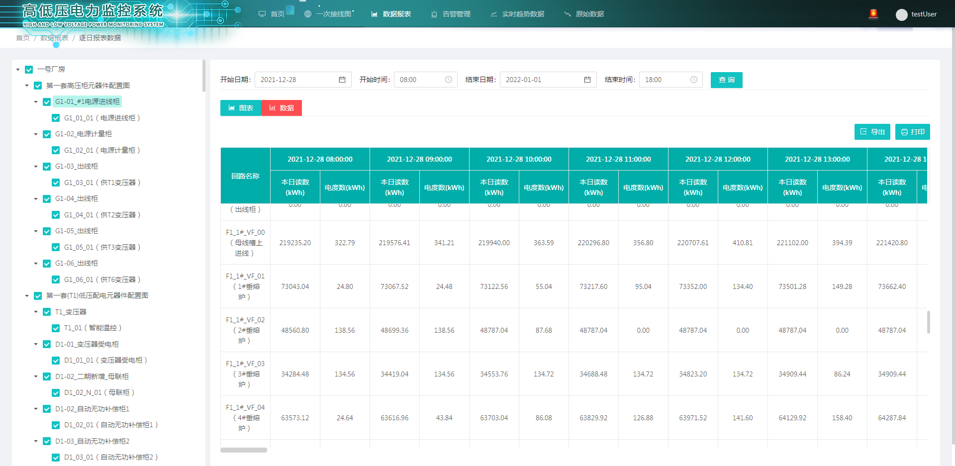Switch to 图表 chart view tab

241,108
